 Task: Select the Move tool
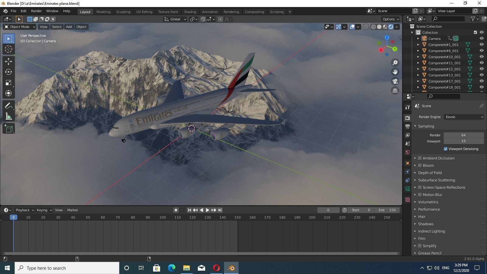click(x=9, y=61)
